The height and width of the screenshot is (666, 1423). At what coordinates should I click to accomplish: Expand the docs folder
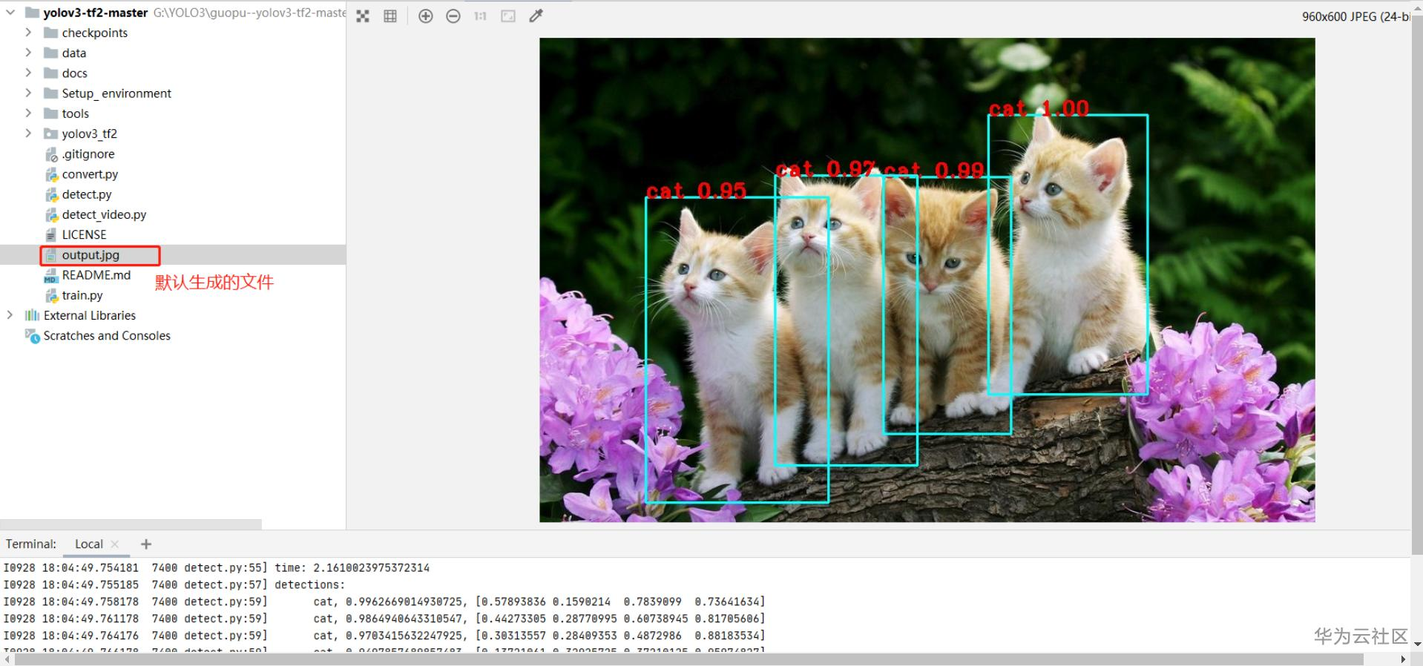coord(28,73)
